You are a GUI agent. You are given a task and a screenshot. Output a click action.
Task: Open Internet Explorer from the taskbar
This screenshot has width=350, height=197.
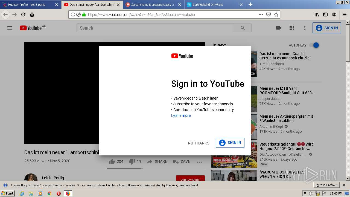click(22, 193)
